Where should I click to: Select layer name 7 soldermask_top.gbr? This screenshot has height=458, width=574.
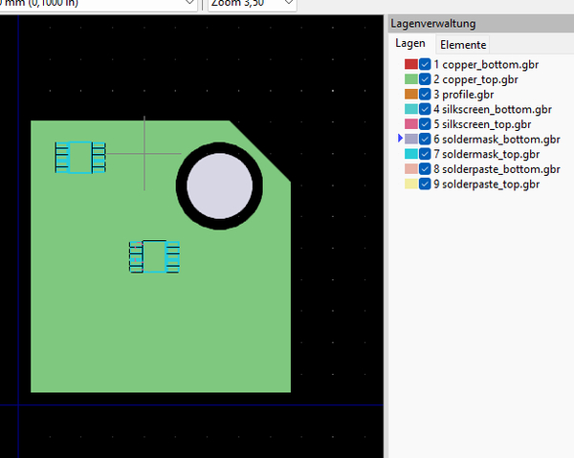pos(487,154)
